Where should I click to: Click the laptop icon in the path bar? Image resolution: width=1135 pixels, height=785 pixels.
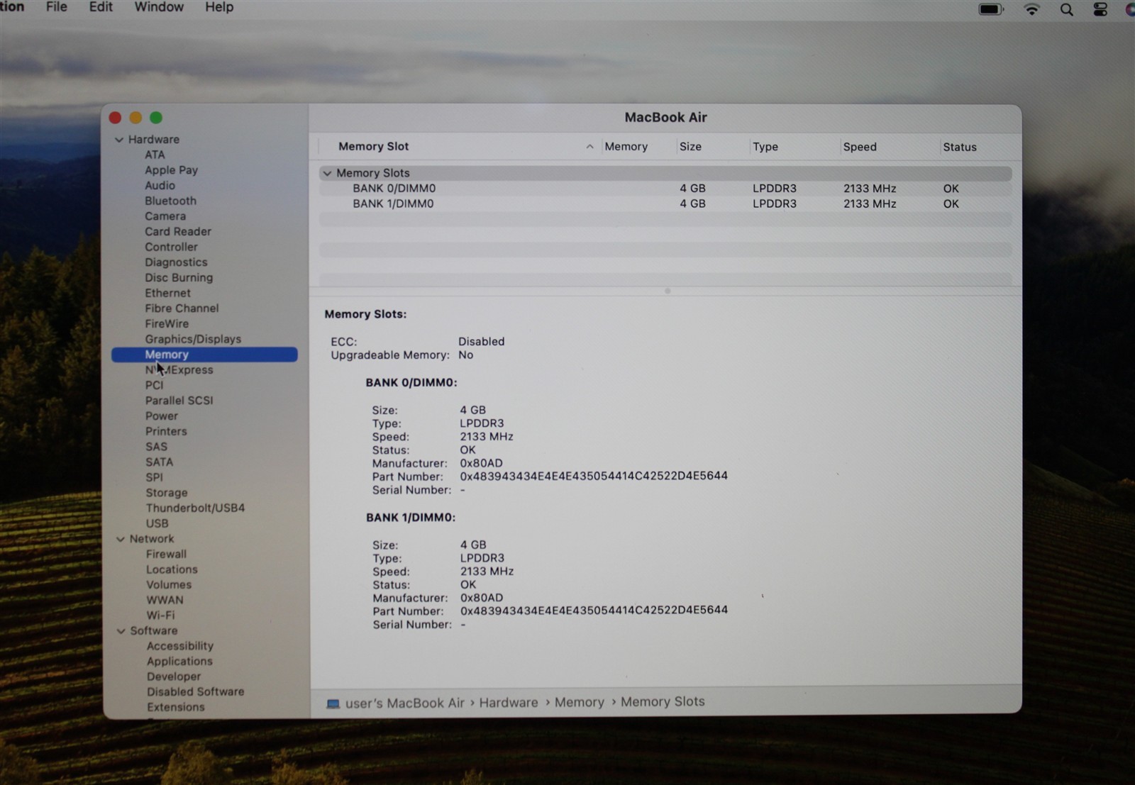point(333,703)
